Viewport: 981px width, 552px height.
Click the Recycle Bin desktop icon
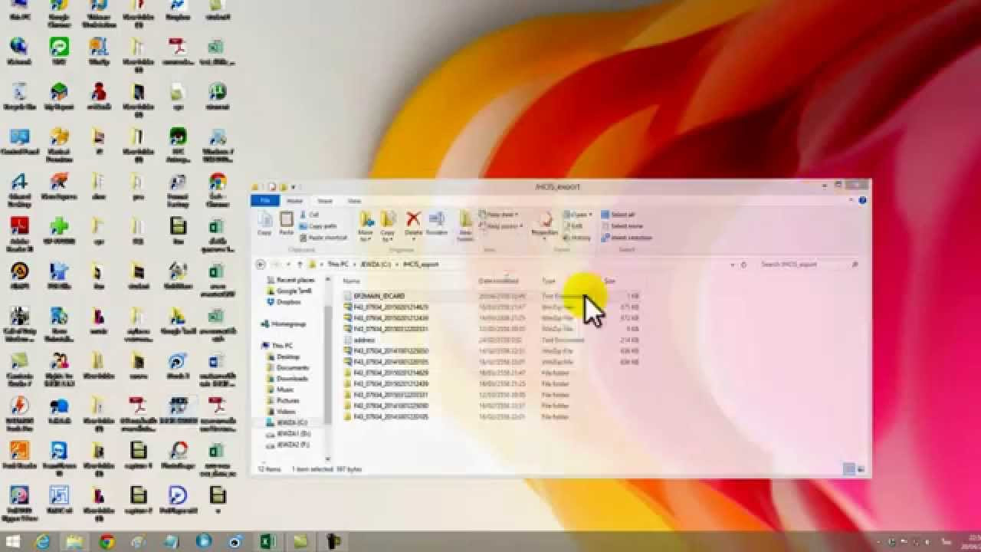click(19, 95)
